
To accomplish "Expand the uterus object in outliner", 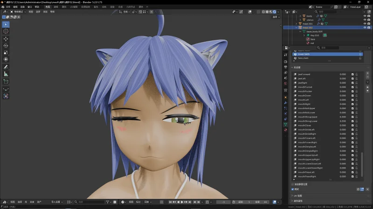I will (300, 20).
